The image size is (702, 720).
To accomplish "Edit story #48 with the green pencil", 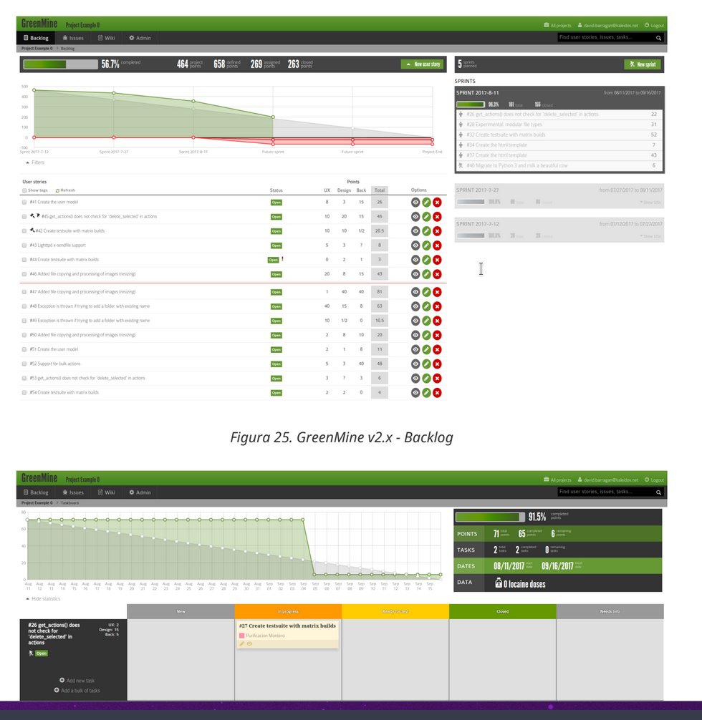I will click(x=426, y=306).
